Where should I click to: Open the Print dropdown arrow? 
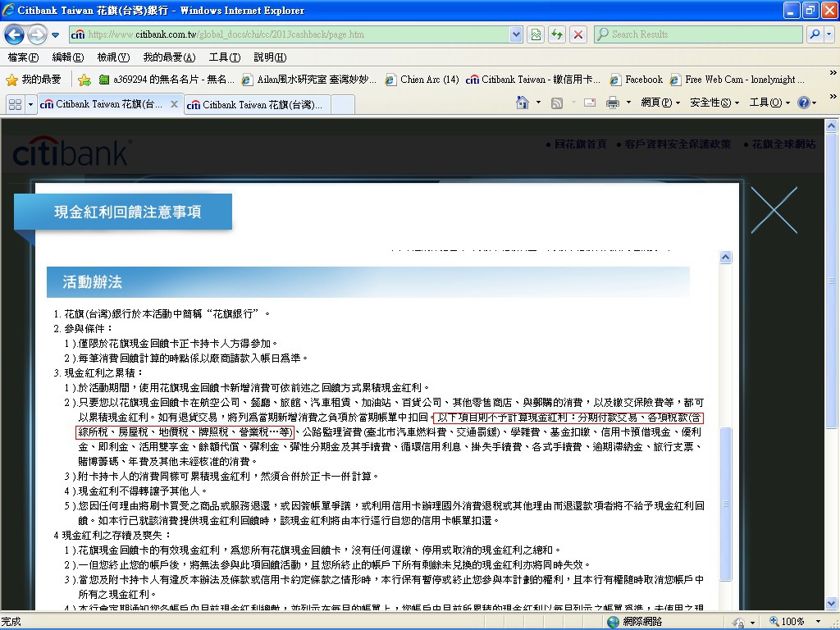(x=628, y=103)
